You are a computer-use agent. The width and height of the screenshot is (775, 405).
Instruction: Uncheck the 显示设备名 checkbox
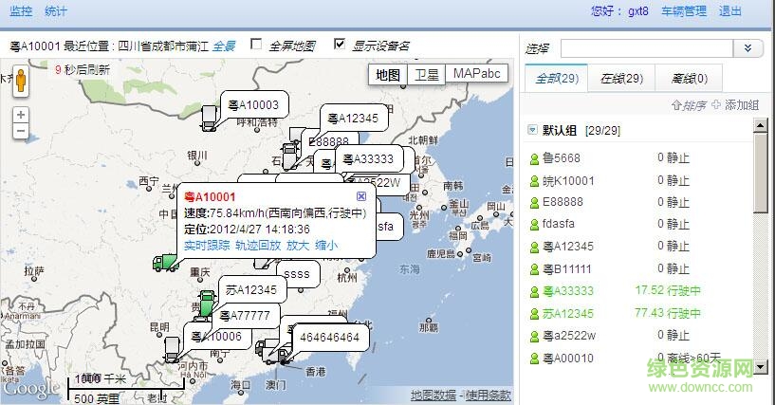tap(339, 45)
